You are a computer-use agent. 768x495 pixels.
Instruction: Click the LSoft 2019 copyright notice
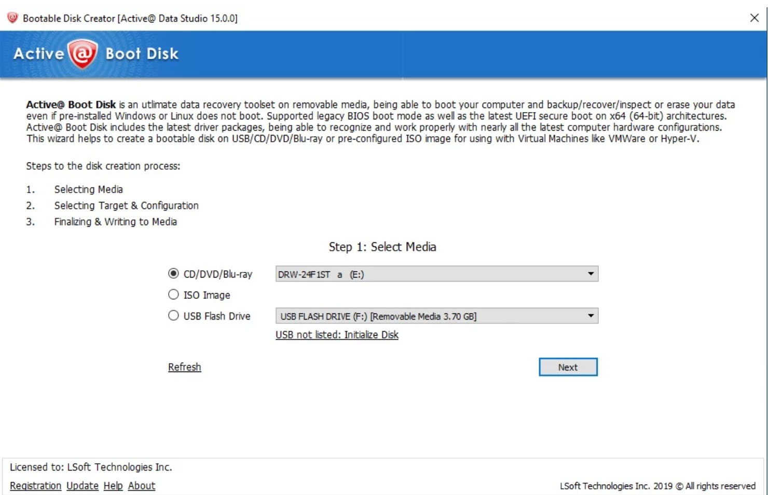click(657, 486)
